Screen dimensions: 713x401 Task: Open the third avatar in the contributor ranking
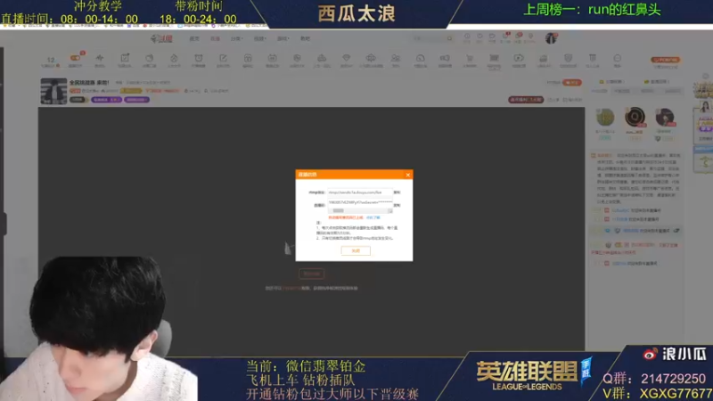point(665,118)
